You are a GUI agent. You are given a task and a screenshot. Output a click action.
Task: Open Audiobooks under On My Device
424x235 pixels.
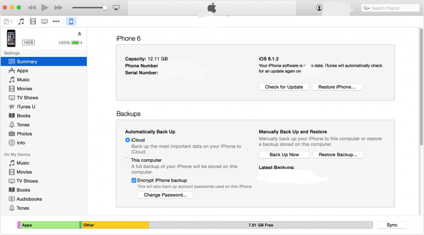(x=44, y=199)
